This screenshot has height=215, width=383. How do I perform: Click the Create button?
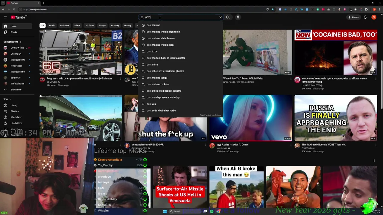[x=353, y=17]
